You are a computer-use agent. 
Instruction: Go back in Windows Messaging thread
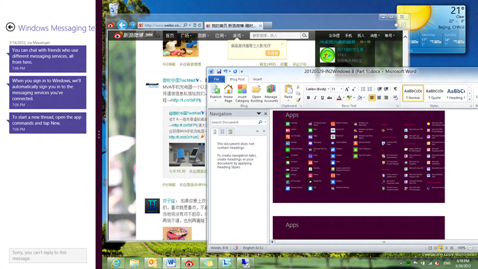tap(10, 27)
